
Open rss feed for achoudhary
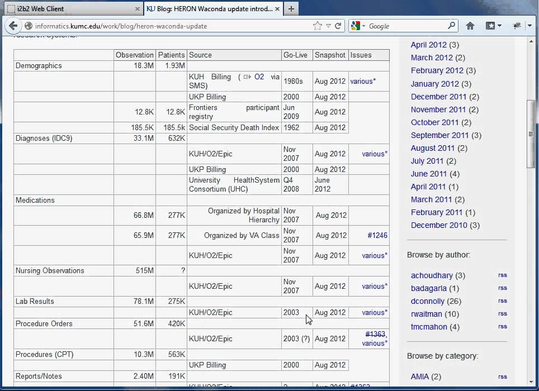(x=503, y=275)
